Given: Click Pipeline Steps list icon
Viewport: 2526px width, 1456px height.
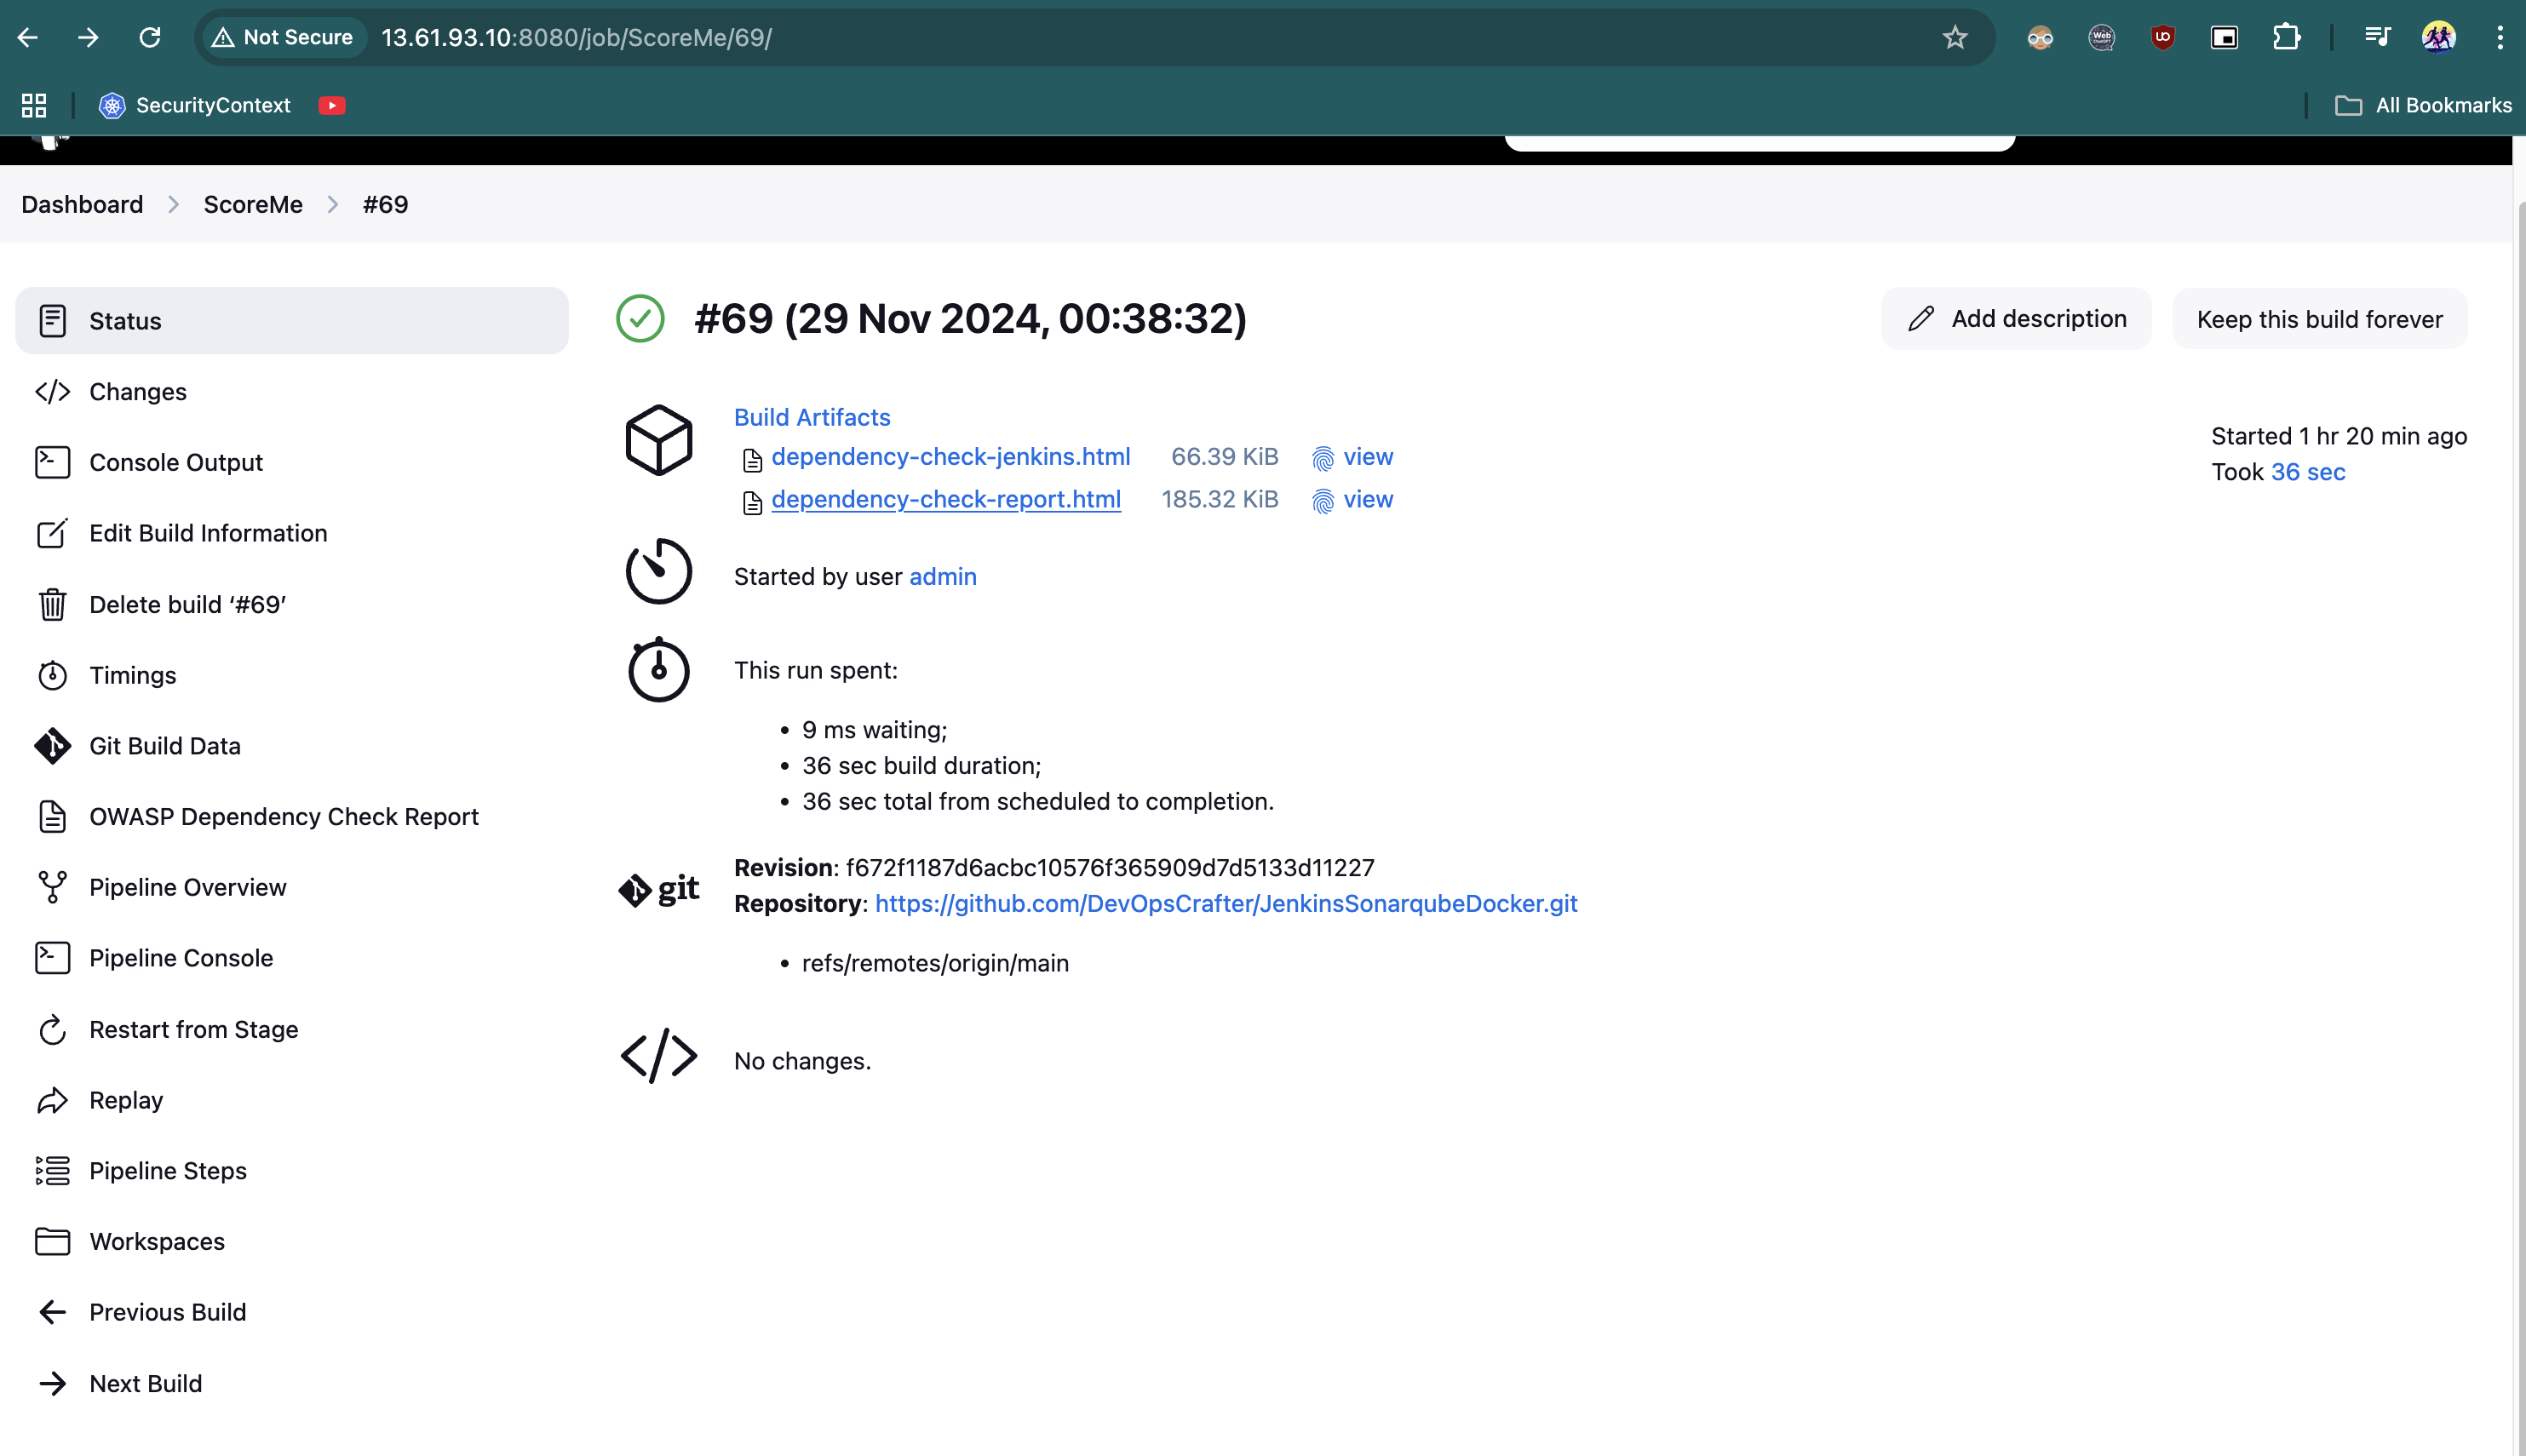Looking at the screenshot, I should point(52,1170).
